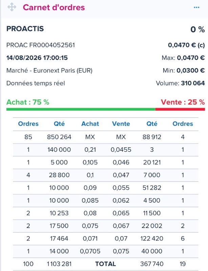Click the Carnet d'ordres panel title

pyautogui.click(x=54, y=7)
